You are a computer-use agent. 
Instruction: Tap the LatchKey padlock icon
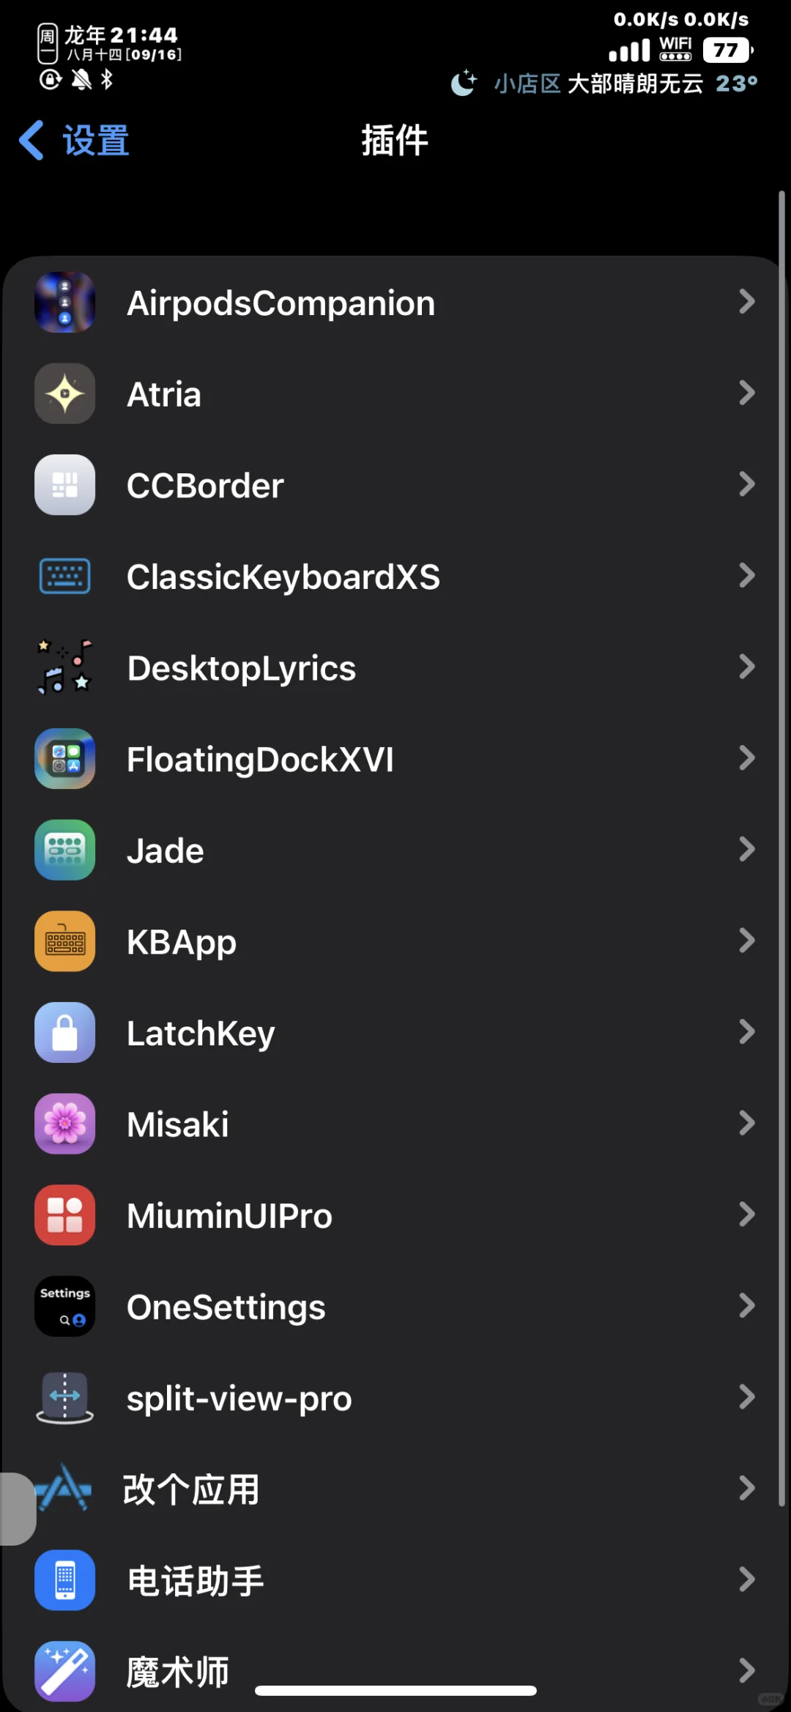click(64, 1033)
